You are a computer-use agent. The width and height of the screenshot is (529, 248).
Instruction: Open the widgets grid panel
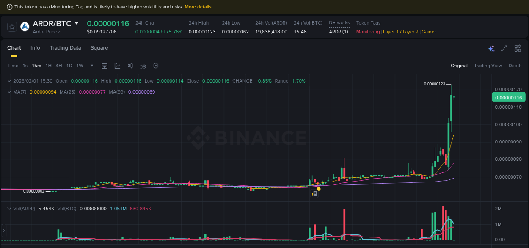(x=518, y=48)
